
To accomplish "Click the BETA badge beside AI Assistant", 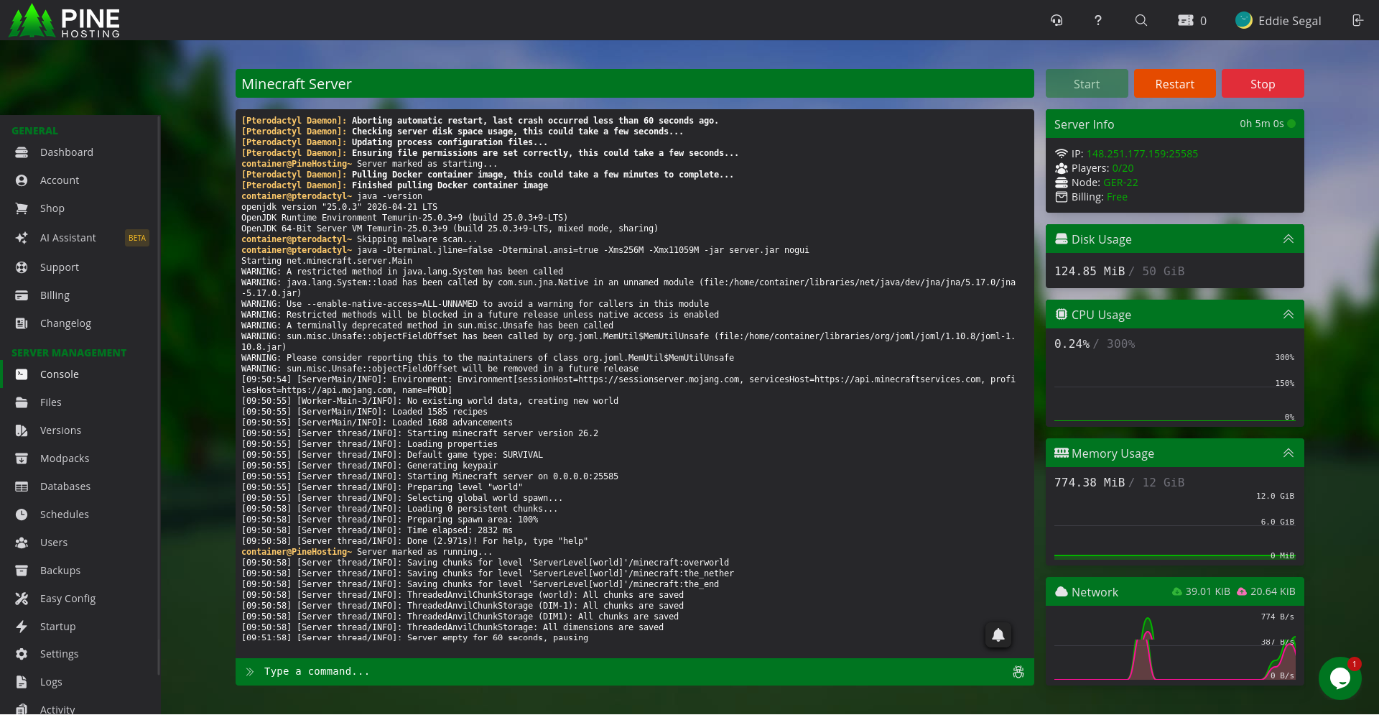I will (x=137, y=238).
